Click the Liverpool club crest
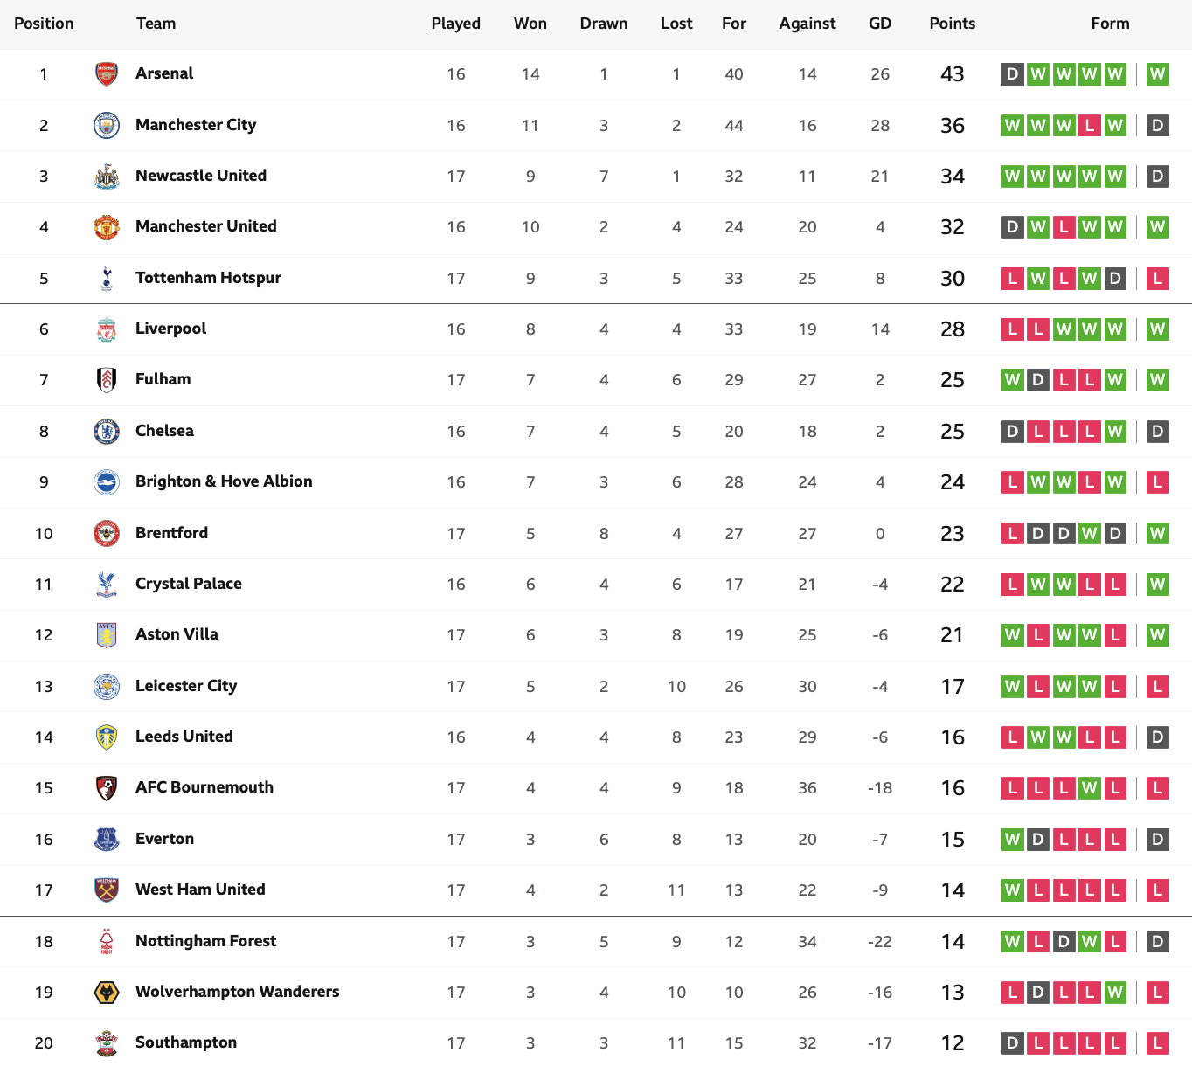 point(107,329)
